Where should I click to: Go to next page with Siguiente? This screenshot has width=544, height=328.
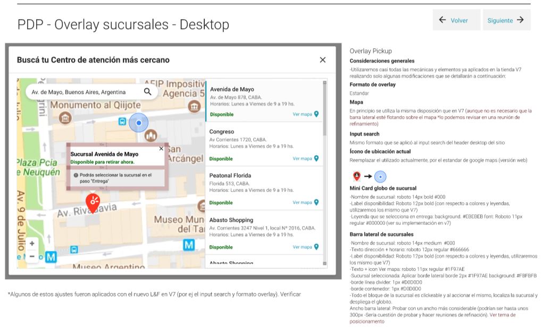[507, 20]
